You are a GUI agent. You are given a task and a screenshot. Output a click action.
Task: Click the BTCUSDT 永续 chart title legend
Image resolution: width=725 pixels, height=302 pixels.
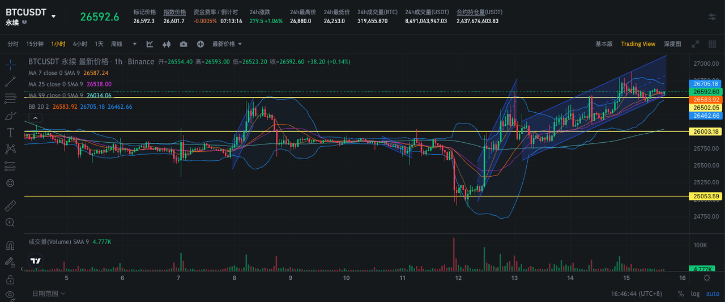click(x=91, y=61)
